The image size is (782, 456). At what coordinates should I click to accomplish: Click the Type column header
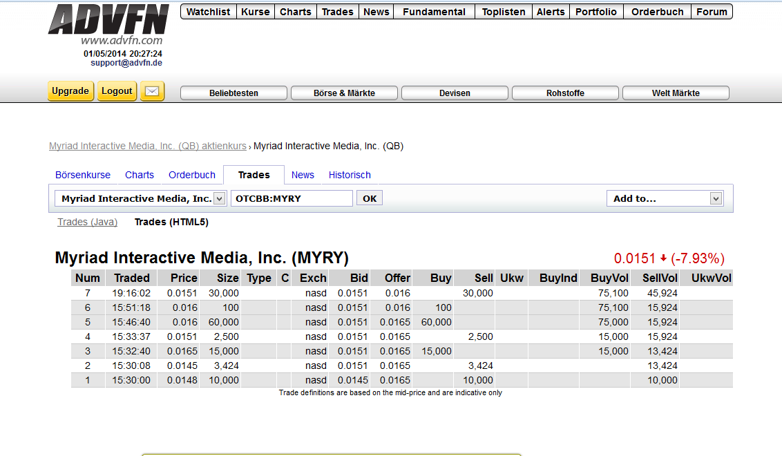click(x=259, y=278)
